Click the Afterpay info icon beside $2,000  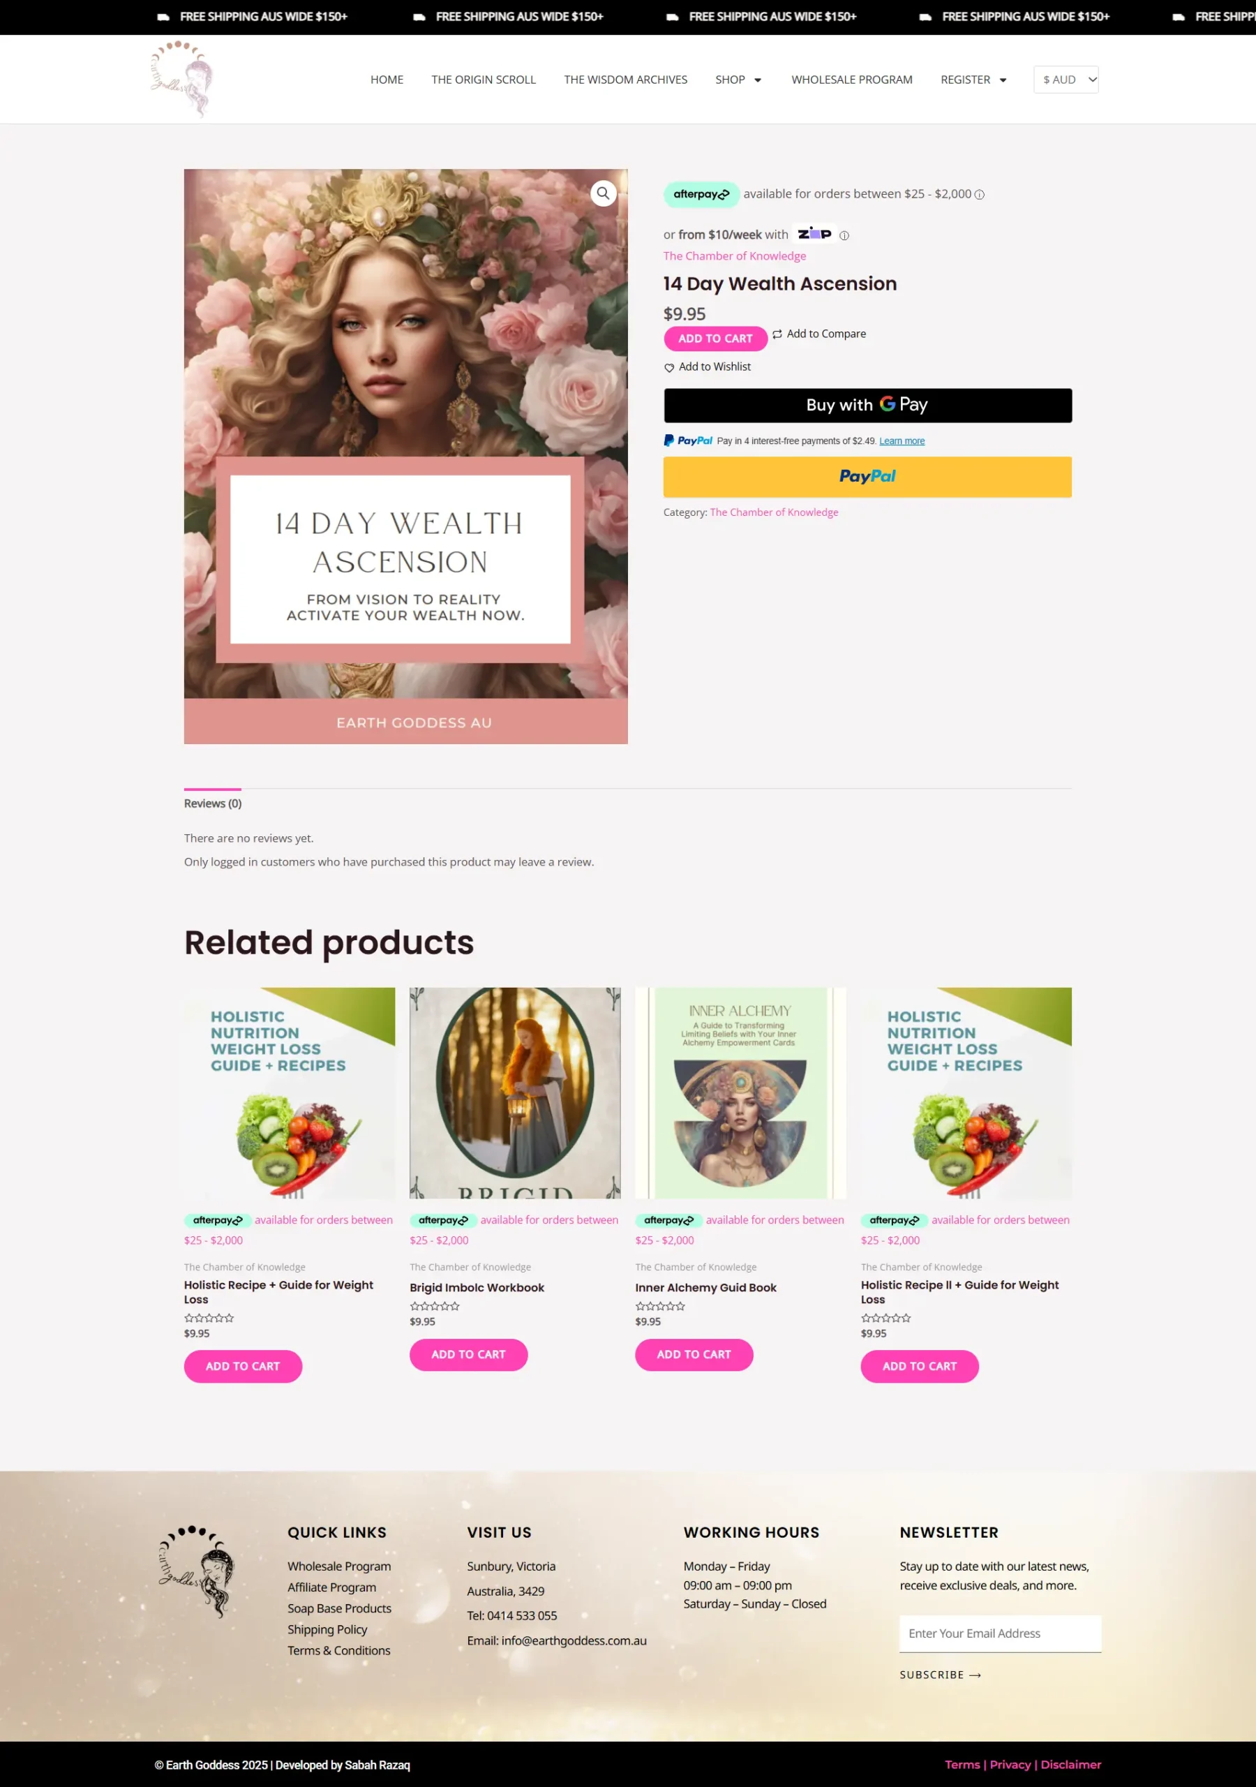(980, 195)
